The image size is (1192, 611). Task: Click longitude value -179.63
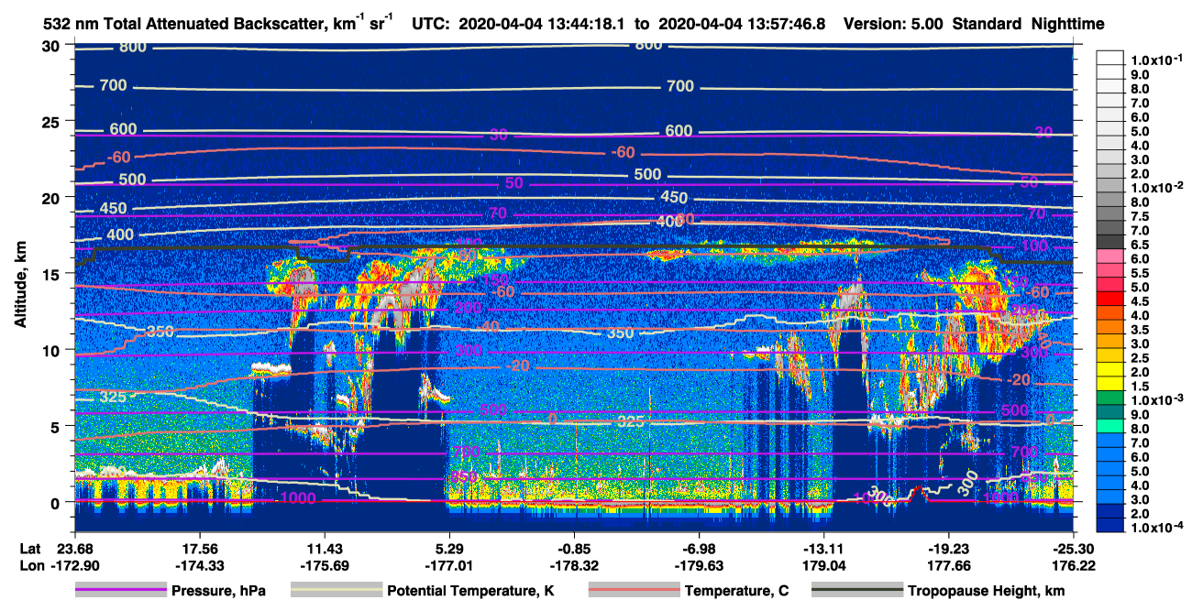(x=699, y=566)
